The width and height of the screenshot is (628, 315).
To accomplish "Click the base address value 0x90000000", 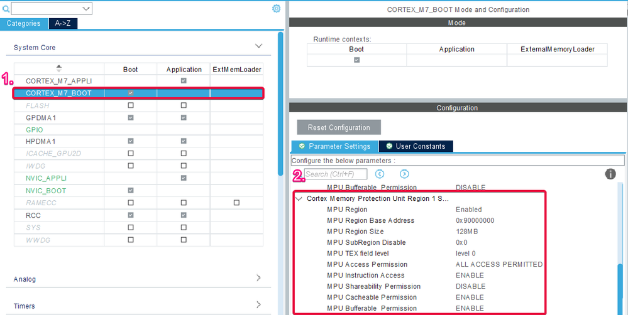I will (475, 220).
